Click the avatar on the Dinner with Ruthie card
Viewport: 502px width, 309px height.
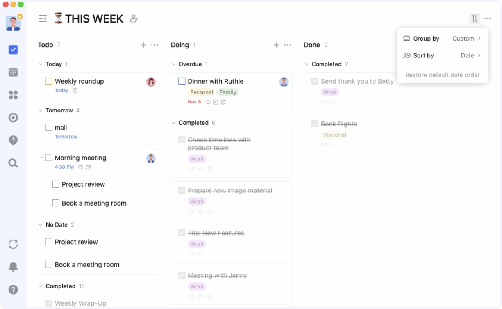[284, 81]
